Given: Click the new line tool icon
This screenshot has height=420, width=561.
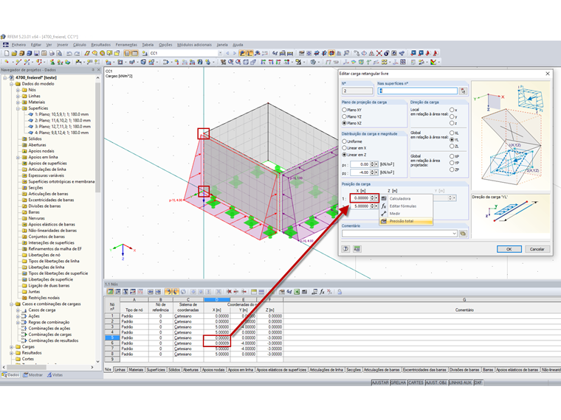Looking at the screenshot, I should (x=18, y=62).
